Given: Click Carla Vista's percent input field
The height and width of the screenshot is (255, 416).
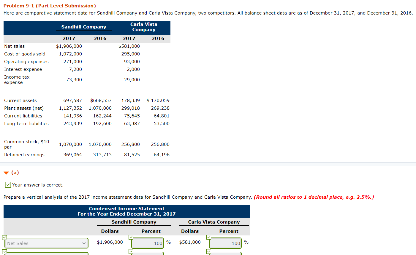Looking at the screenshot, I should [x=225, y=243].
